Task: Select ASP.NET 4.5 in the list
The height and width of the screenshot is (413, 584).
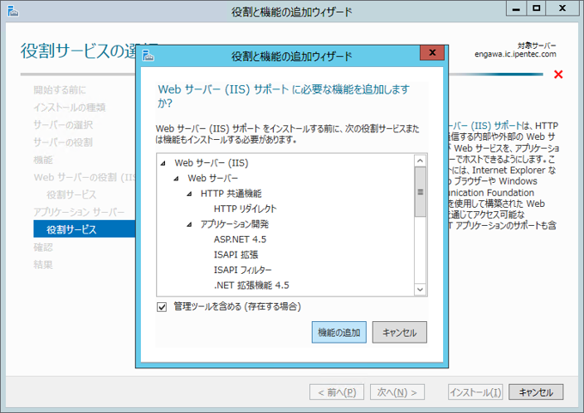Action: click(240, 240)
